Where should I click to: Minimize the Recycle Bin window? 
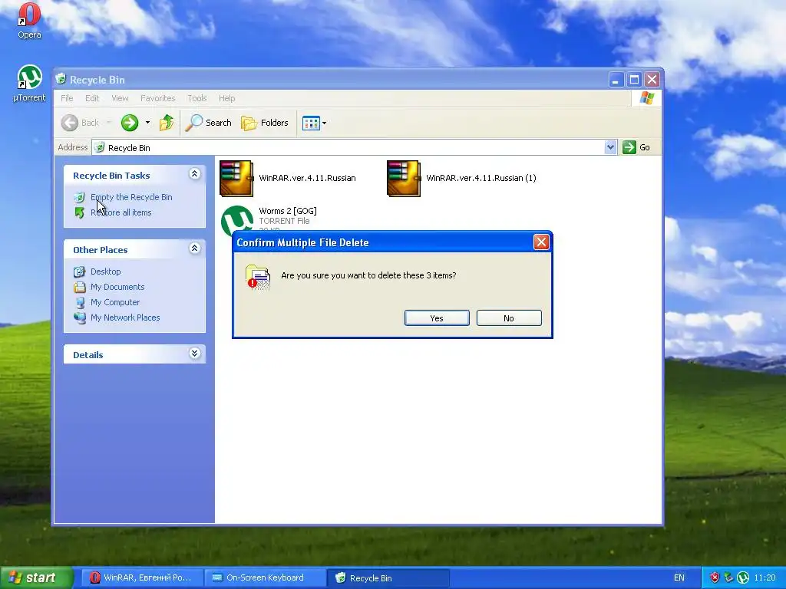click(x=616, y=80)
